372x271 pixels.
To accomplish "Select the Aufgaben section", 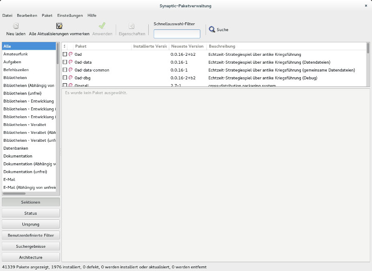I will pyautogui.click(x=29, y=62).
